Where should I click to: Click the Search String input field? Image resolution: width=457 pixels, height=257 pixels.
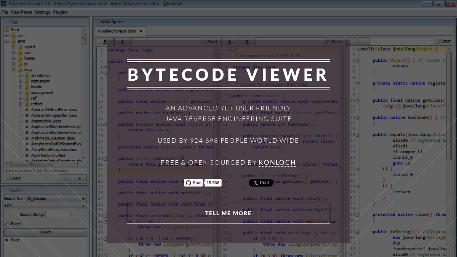pos(58,215)
